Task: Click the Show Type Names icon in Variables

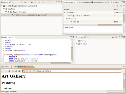Action: (x=114, y=6)
